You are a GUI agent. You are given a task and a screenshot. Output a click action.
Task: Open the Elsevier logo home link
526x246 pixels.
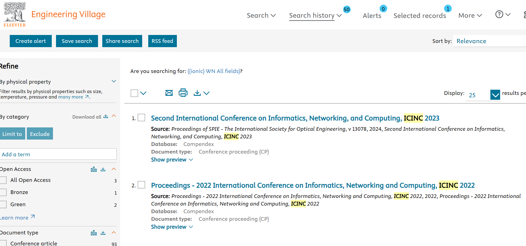click(15, 14)
